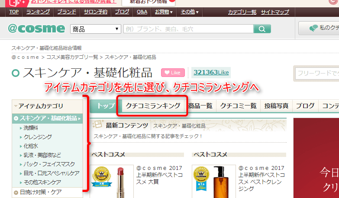This screenshot has height=198, width=339.
Task: Open 上半期新作ベストコスメ 大賞 text
Action: (159, 175)
